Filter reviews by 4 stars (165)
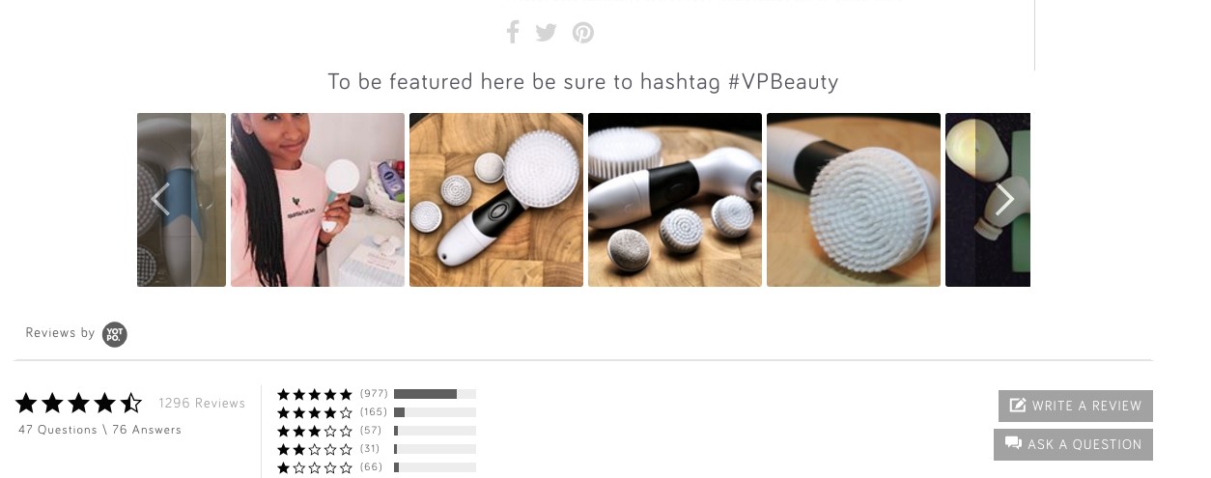This screenshot has height=478, width=1211. pos(377,412)
